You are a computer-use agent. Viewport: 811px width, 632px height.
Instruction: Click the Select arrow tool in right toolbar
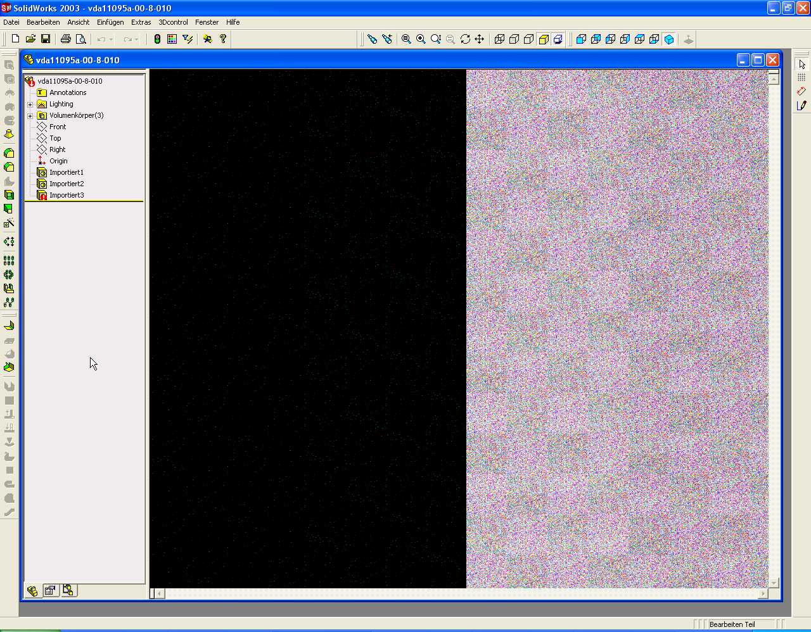tap(801, 65)
